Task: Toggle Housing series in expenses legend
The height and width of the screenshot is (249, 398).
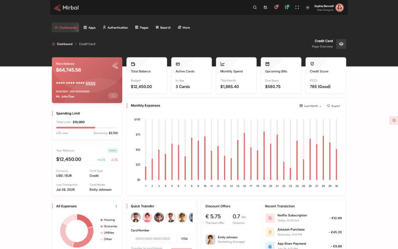Action: click(x=109, y=220)
